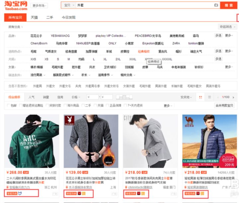Open the 今日发现 tab
Image resolution: width=239 pixels, height=203 pixels.
click(x=69, y=18)
